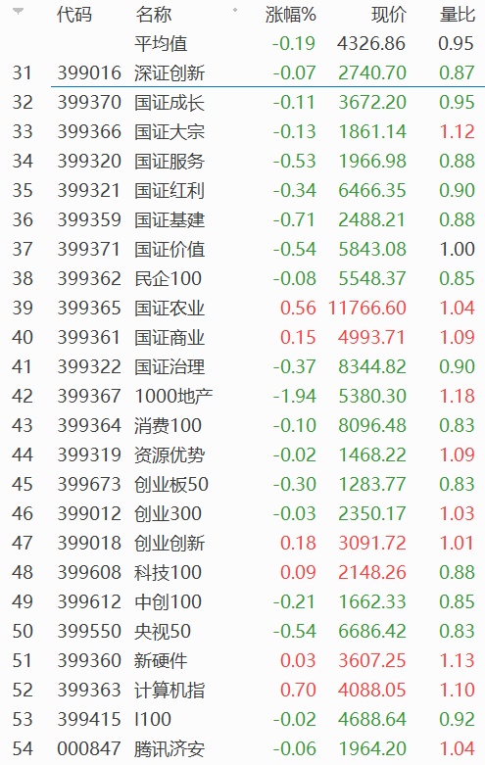Select the 深证创新 399016 row
This screenshot has height=765, width=485.
(x=243, y=73)
